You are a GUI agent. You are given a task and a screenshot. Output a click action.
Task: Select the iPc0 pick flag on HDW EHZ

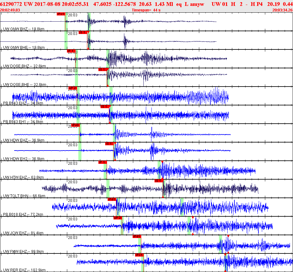pos(76,125)
